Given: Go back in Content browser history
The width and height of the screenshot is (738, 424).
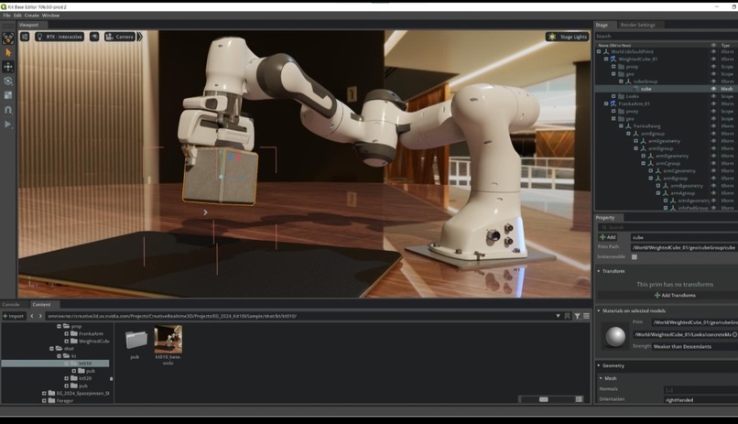Looking at the screenshot, I should tap(32, 316).
